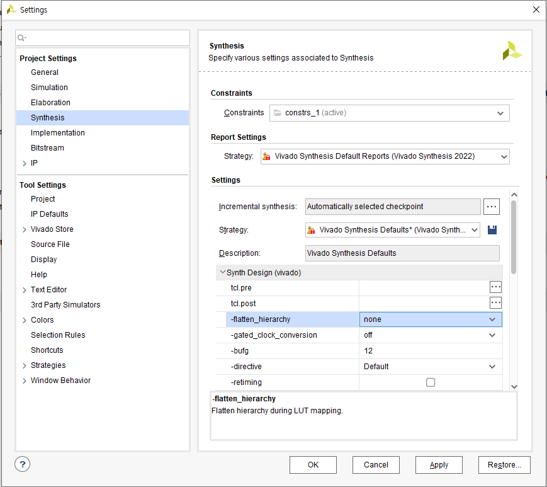The height and width of the screenshot is (487, 547).
Task: Expand the Colors node
Action: [x=25, y=320]
